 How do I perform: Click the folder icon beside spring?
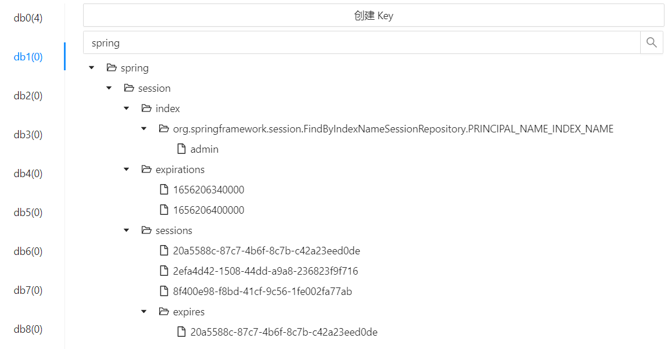[x=112, y=68]
